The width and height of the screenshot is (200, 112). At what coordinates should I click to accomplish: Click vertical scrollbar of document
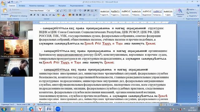point(199,58)
